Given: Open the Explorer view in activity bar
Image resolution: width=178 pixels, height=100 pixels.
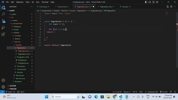Looking at the screenshot, I should 3,7.
